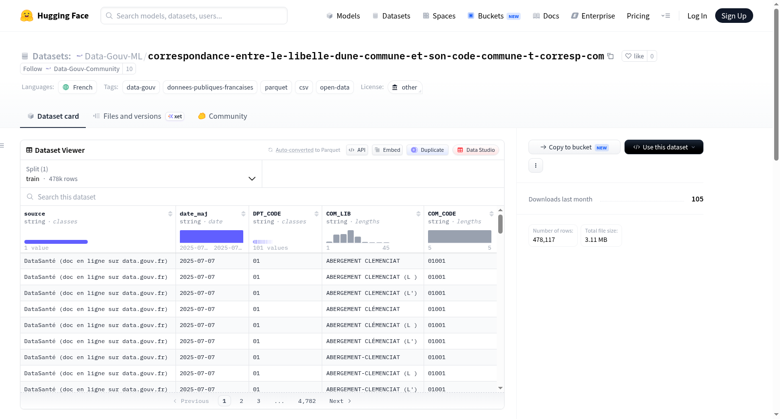The height and width of the screenshot is (419, 780).
Task: Open the three-dots more options button
Action: click(536, 165)
